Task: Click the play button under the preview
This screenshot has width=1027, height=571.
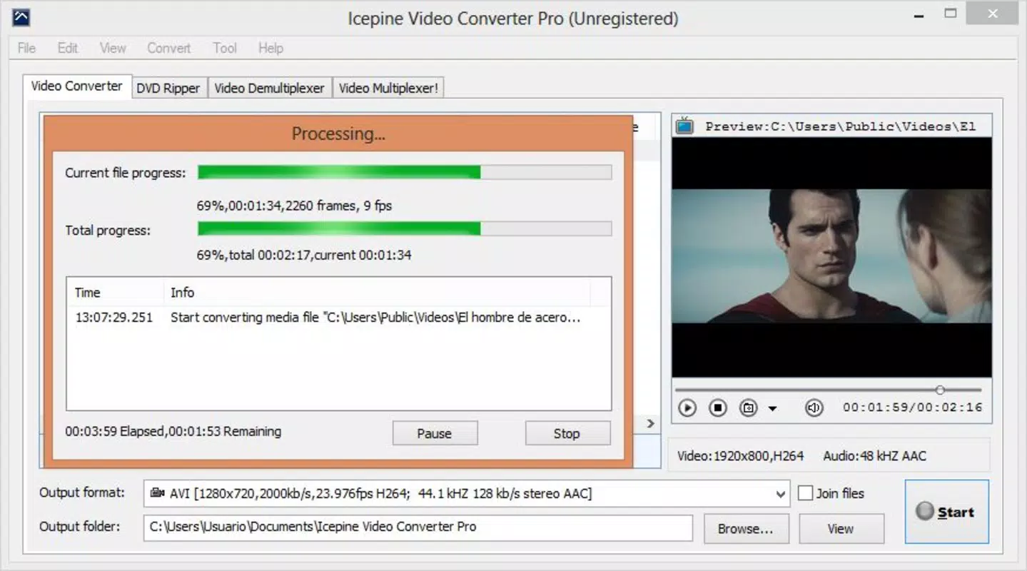Action: 687,408
